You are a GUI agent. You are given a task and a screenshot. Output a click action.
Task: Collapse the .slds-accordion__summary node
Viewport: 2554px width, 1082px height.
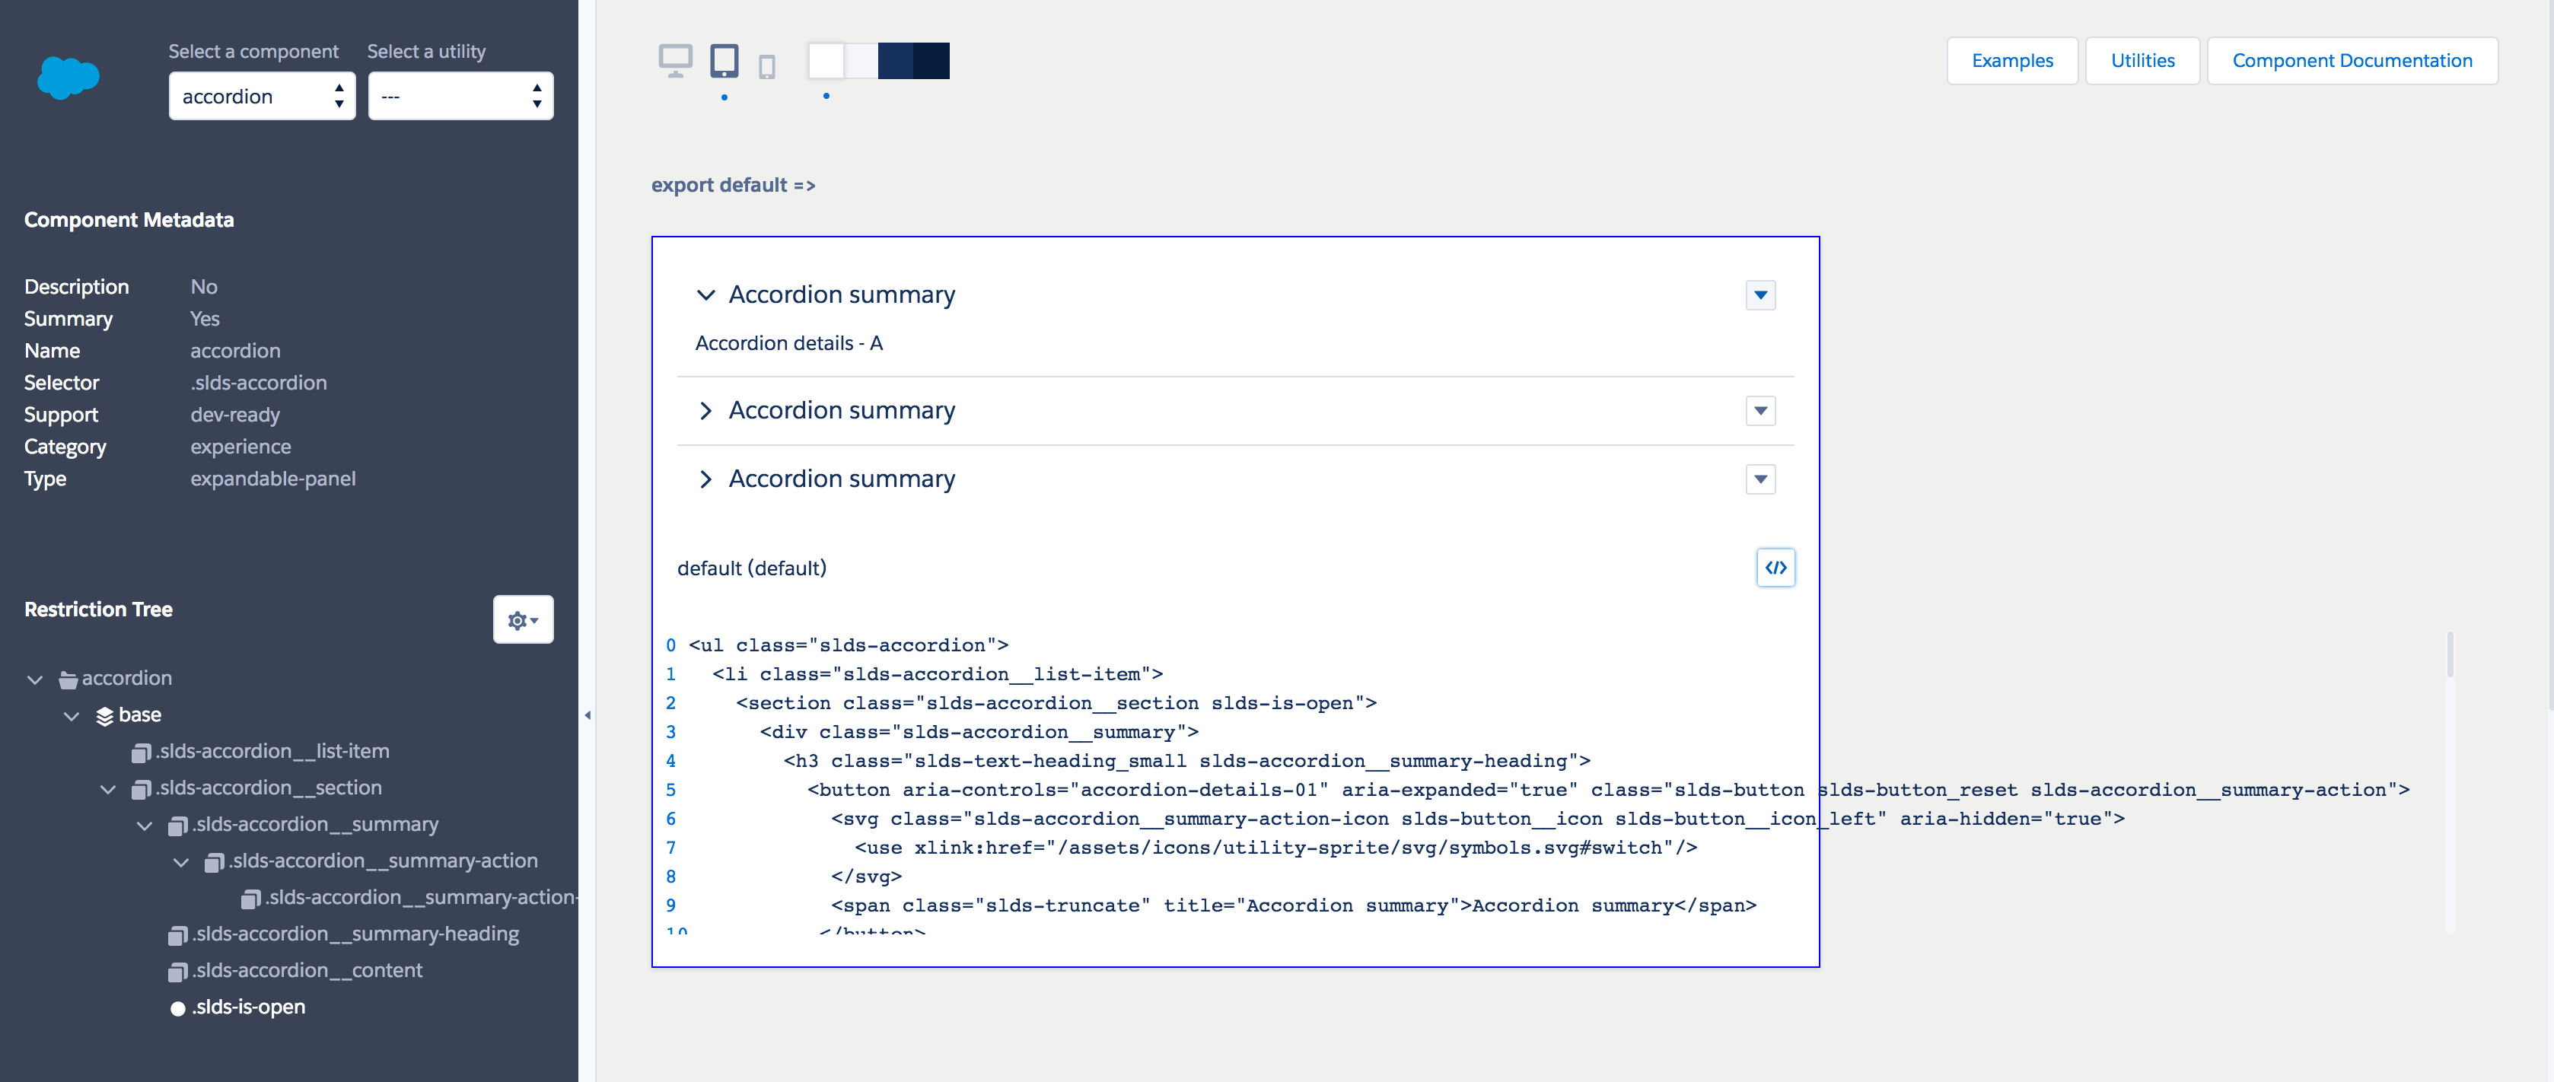[145, 826]
